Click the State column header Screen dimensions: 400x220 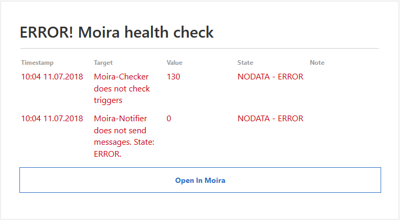coord(245,63)
